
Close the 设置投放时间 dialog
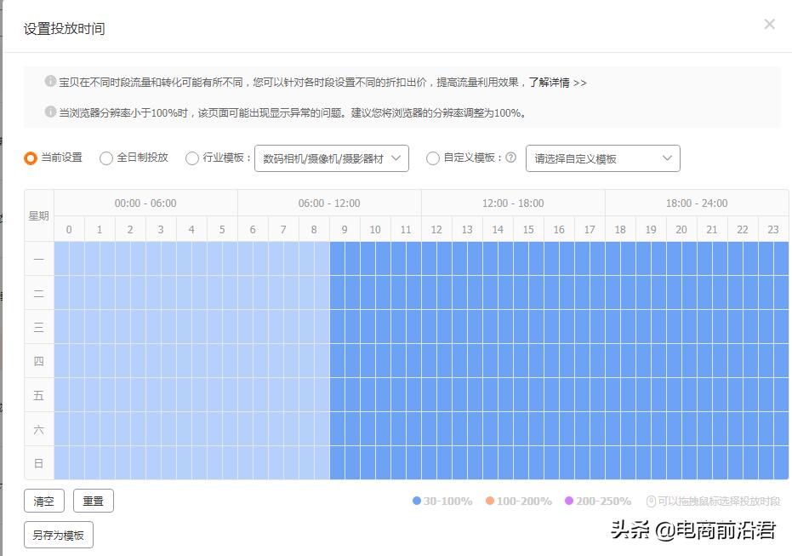coord(770,25)
